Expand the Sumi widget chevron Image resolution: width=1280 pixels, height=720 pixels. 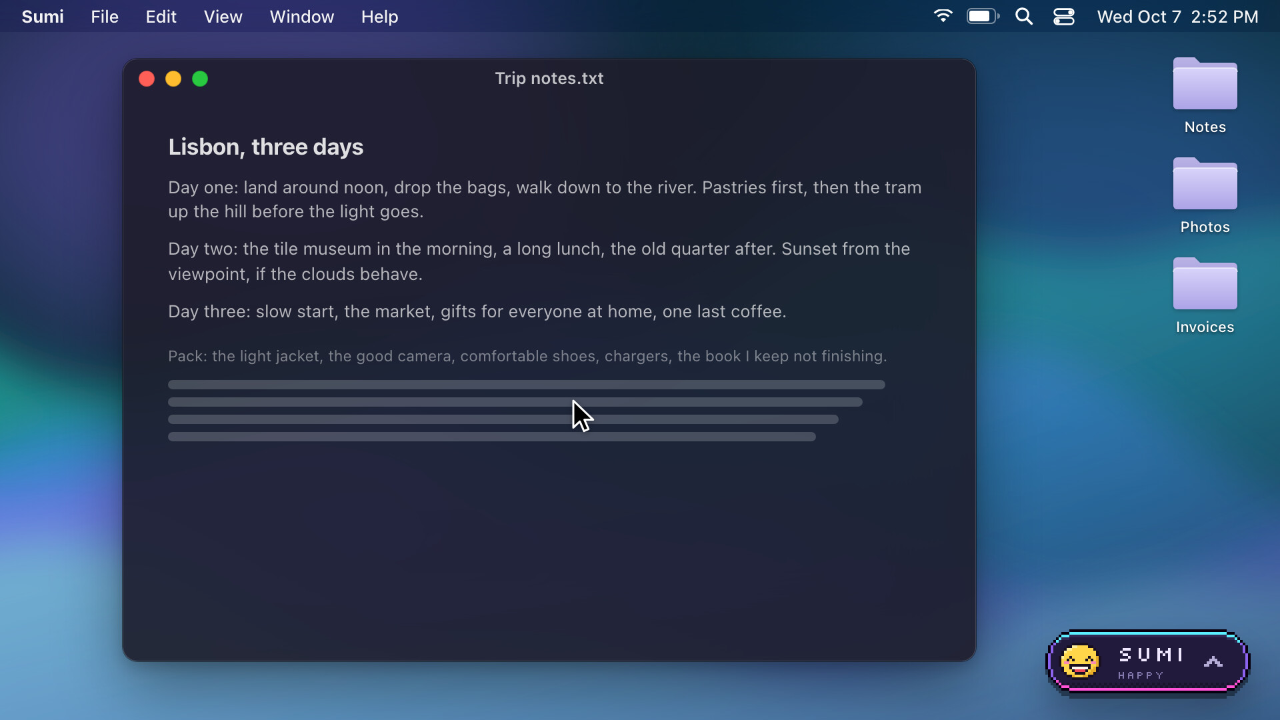(1213, 661)
